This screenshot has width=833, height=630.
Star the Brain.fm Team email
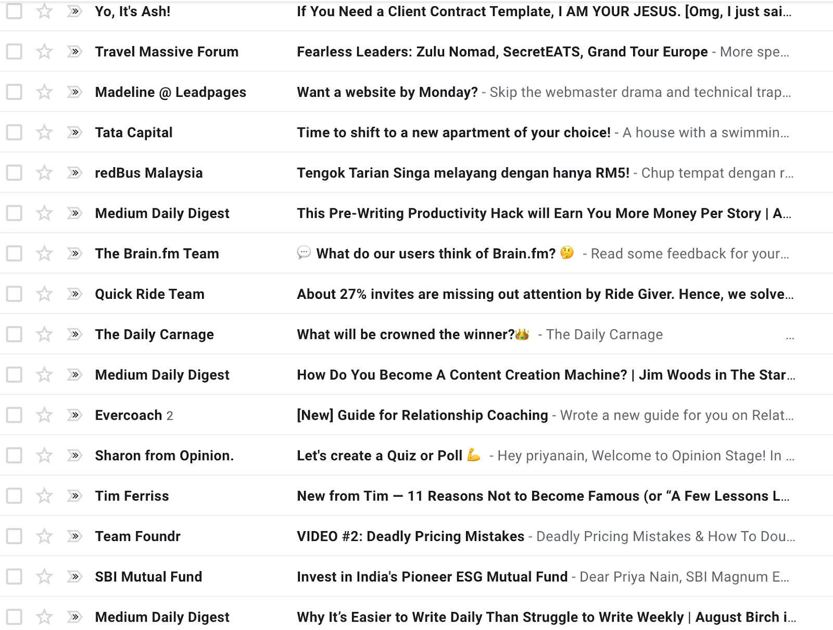pyautogui.click(x=44, y=254)
